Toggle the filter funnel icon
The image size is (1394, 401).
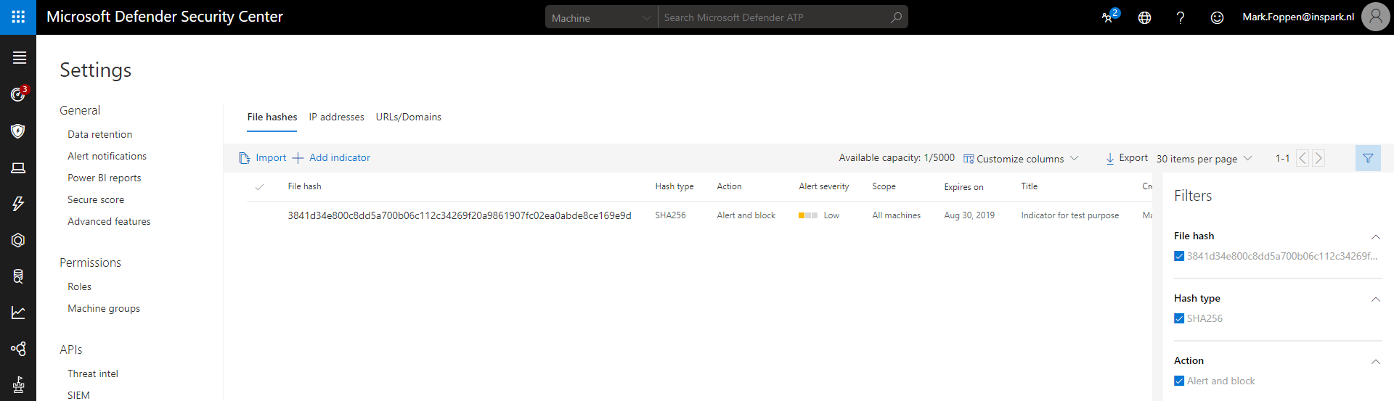point(1368,158)
